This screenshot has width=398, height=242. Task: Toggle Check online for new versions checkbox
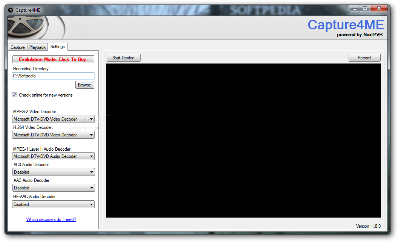(x=15, y=95)
